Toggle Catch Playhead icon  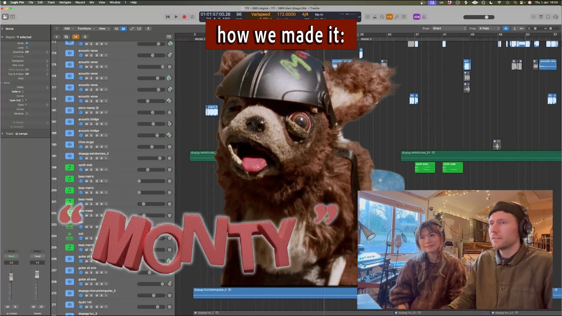pyautogui.click(x=148, y=29)
